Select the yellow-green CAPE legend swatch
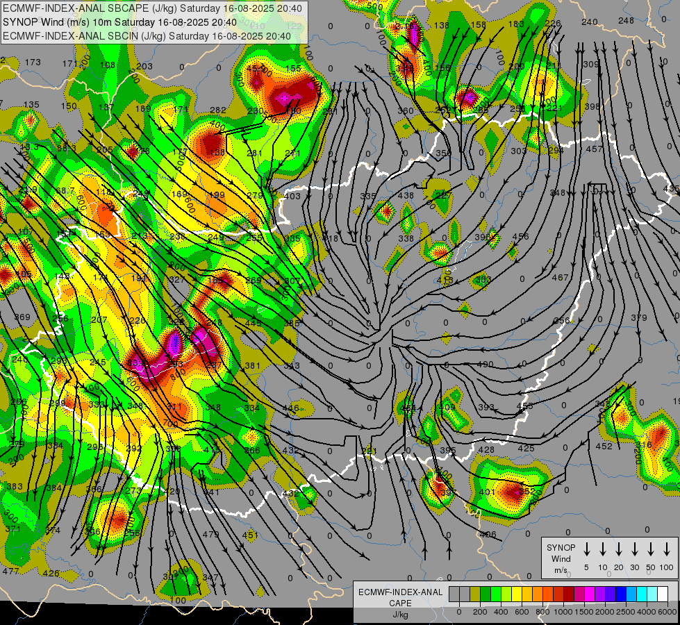The width and height of the screenshot is (680, 625). pyautogui.click(x=506, y=594)
